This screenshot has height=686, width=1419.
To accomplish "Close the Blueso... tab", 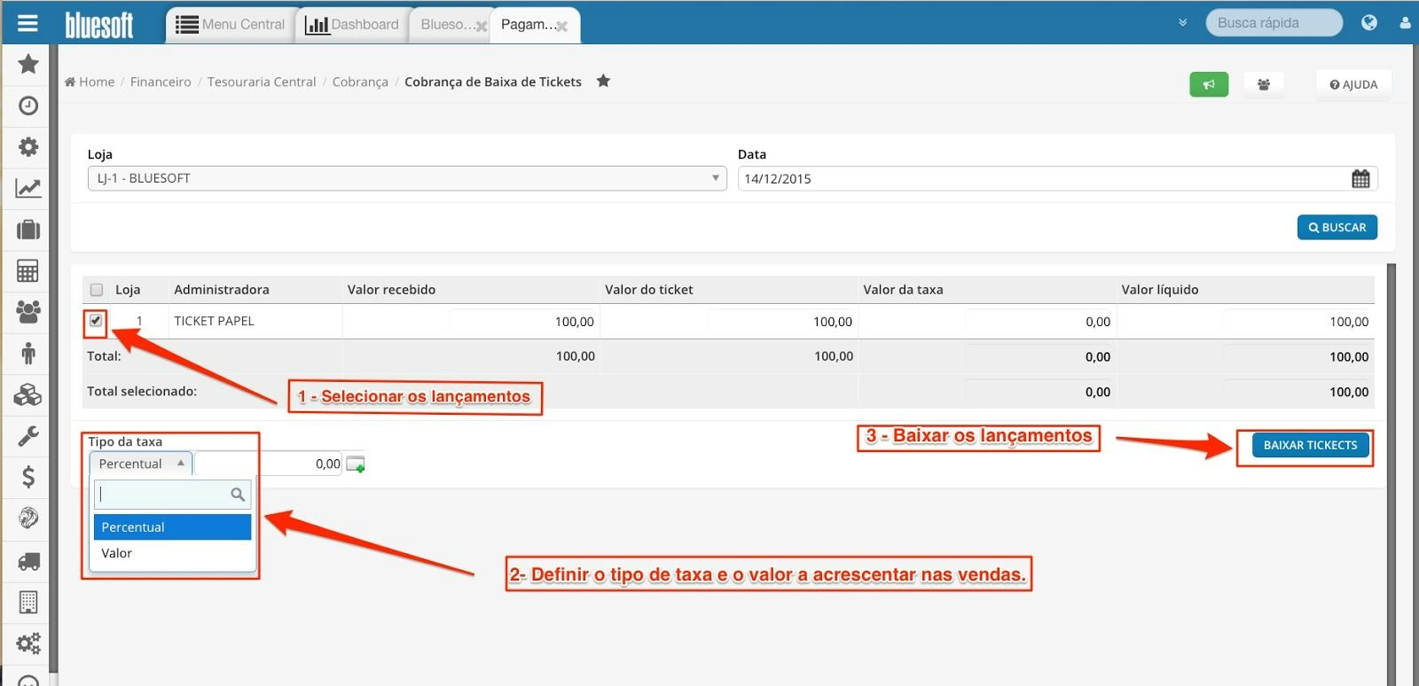I will (x=482, y=27).
